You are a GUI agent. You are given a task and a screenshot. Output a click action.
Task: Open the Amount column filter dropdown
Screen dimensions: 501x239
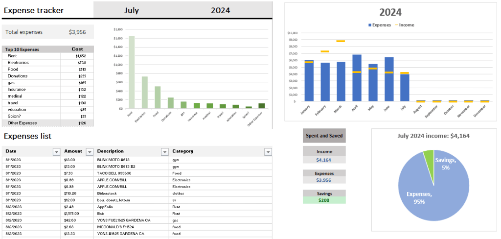[x=89, y=152]
